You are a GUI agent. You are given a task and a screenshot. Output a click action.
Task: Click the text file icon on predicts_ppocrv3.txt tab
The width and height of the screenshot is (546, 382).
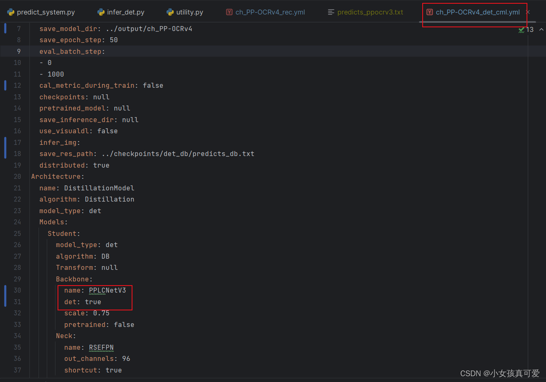pyautogui.click(x=331, y=12)
